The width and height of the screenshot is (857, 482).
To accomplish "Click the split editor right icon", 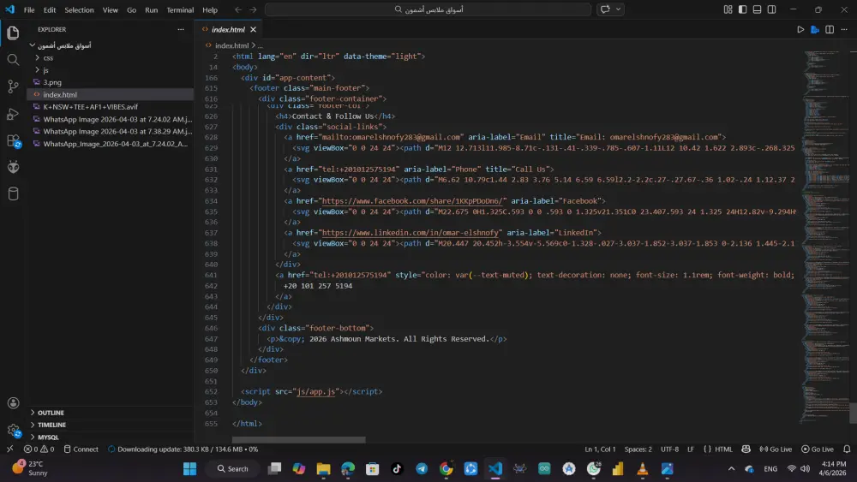I will (x=830, y=29).
